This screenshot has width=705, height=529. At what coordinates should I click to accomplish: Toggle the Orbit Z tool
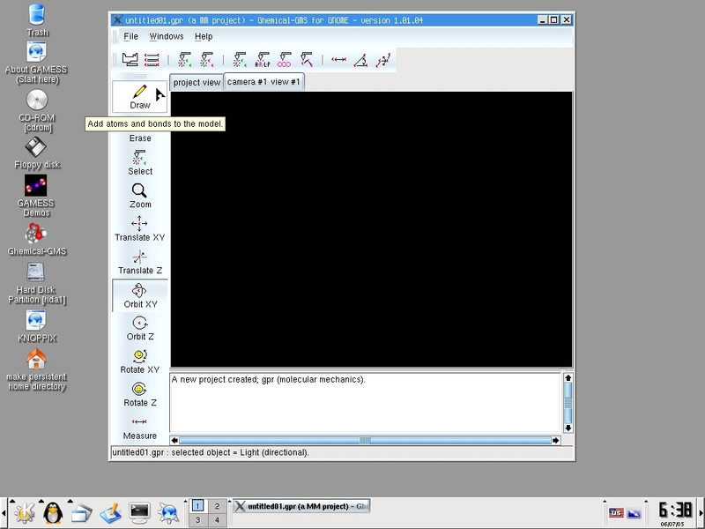coord(139,327)
